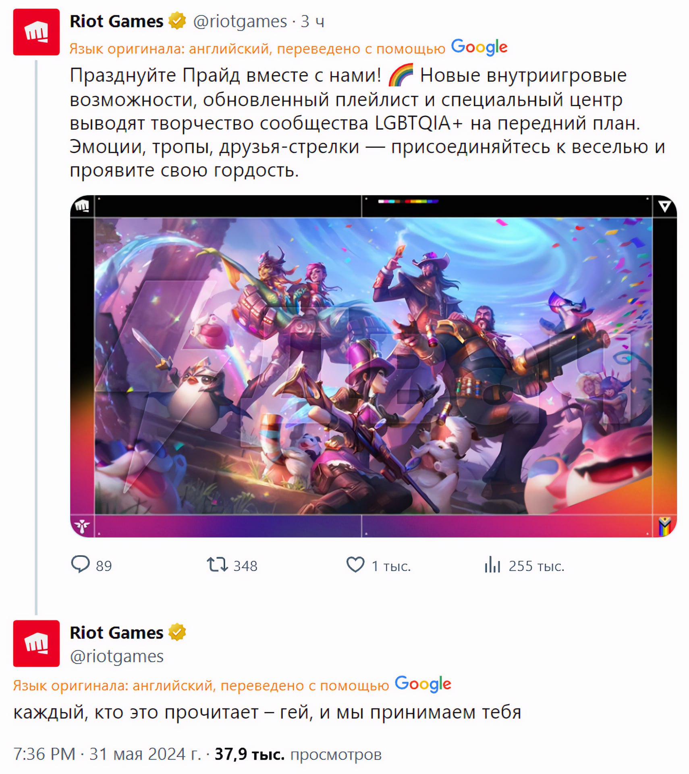The height and width of the screenshot is (774, 689).
Task: Open the 7:36 PM 31 мая 2024 timestamp
Action: pos(107,754)
